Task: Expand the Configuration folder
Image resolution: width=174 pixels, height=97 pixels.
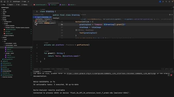Action: pyautogui.click(x=3, y=22)
